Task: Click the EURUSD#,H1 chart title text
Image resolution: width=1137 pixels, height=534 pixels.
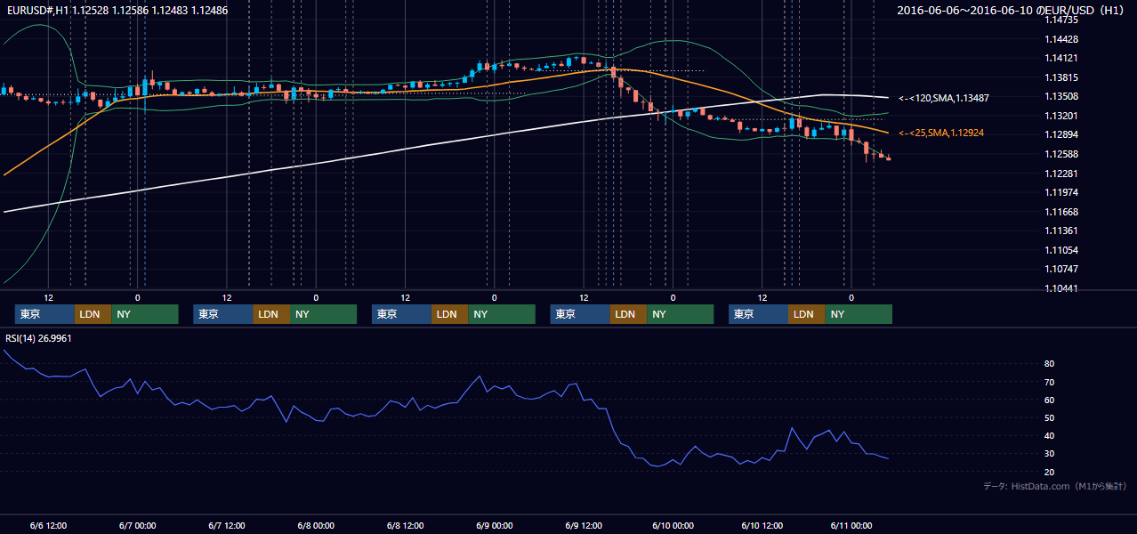Action: pos(117,11)
